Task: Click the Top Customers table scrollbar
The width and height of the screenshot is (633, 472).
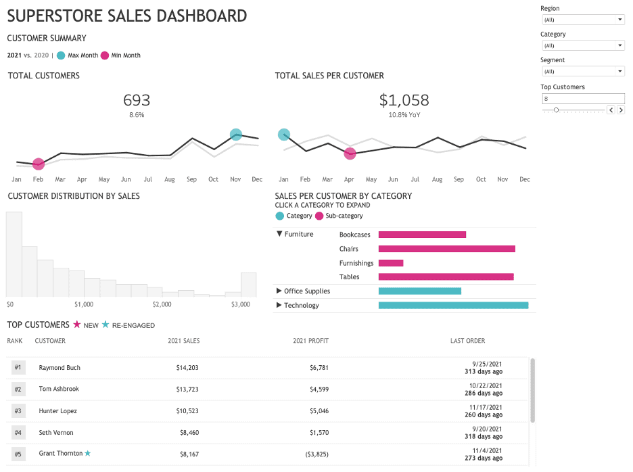Action: click(x=532, y=391)
